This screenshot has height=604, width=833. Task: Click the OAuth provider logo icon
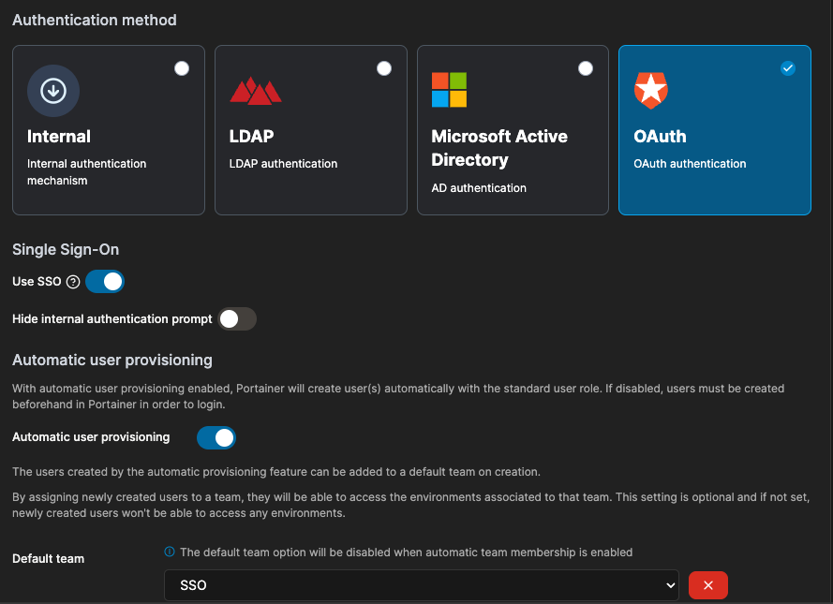tap(651, 91)
